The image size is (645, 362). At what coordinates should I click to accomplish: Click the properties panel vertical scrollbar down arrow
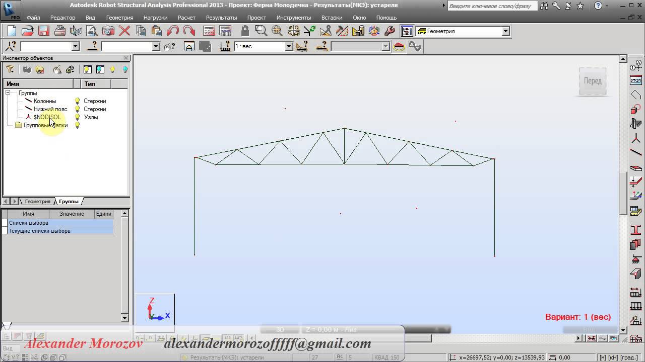(125, 318)
